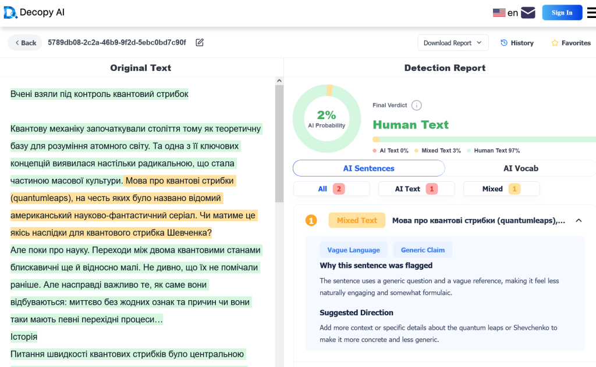The image size is (596, 367).
Task: Click the red 2 count badge
Action: tap(339, 189)
